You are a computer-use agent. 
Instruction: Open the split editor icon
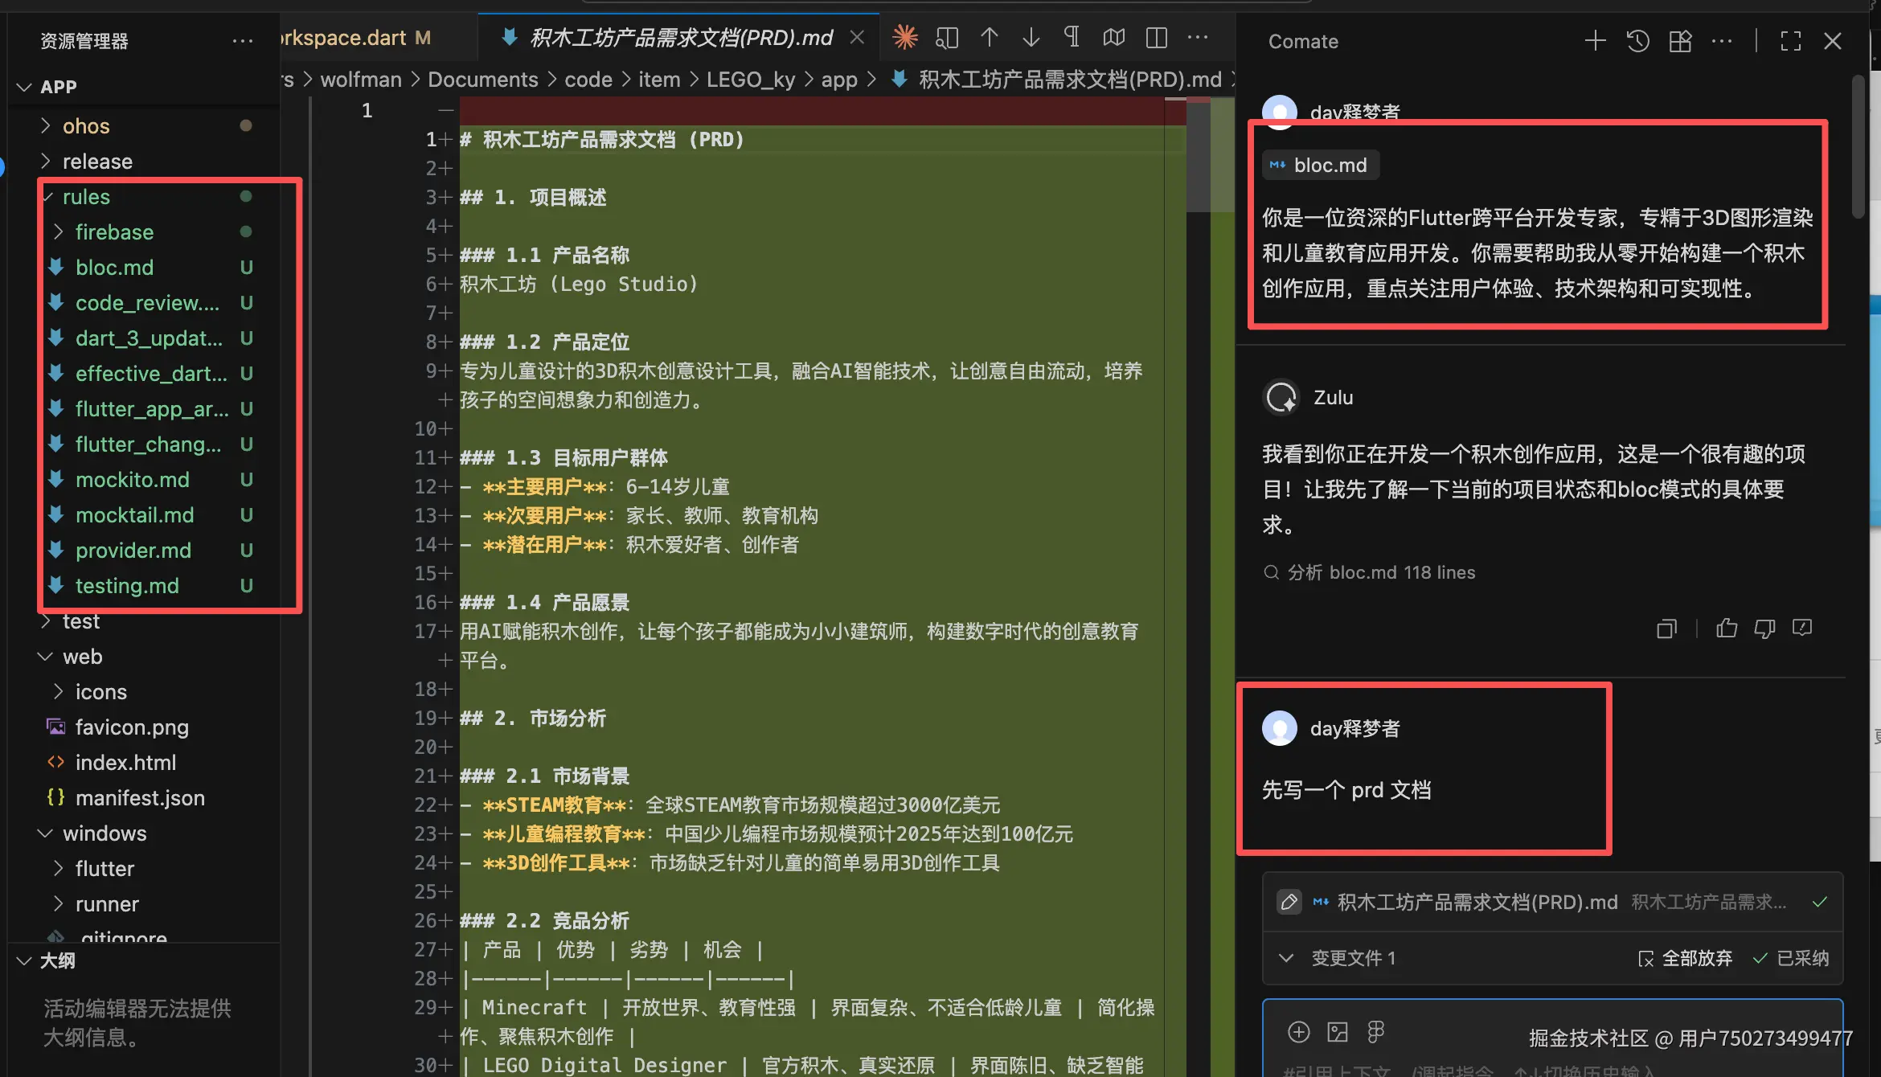coord(1156,37)
